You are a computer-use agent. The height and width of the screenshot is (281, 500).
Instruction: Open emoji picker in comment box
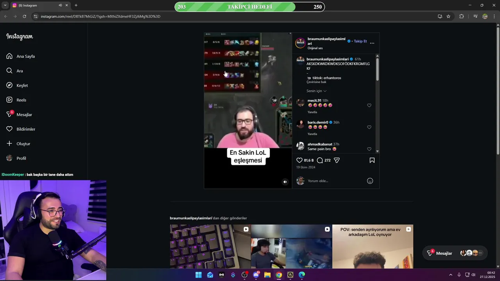370,181
